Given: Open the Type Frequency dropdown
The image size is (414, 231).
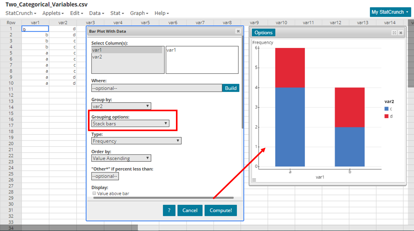Looking at the screenshot, I should pos(136,141).
